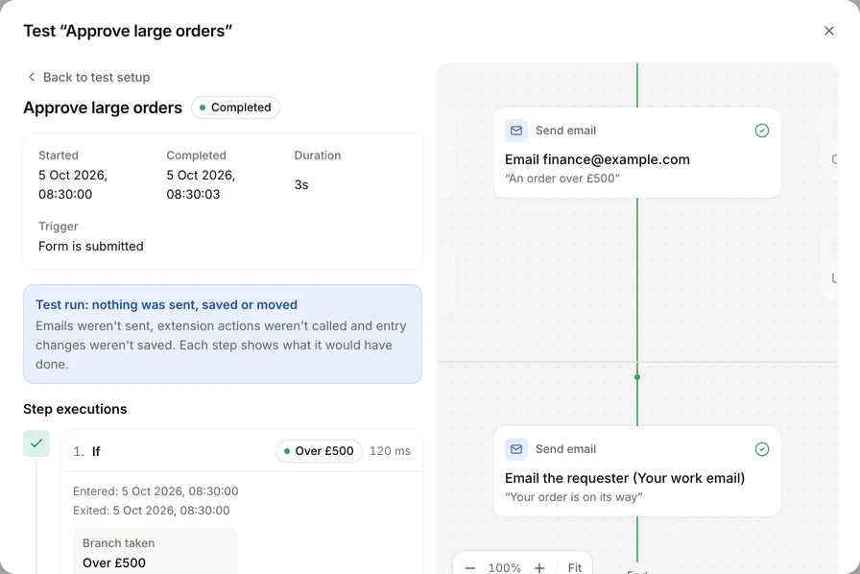Viewport: 860px width, 574px height.
Task: Zoom in the workflow canvas with plus
Action: click(x=539, y=567)
